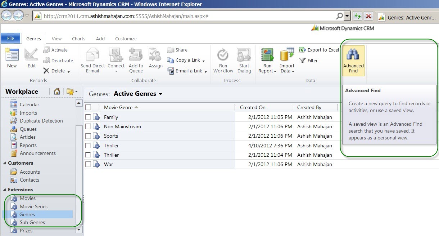Open Duplicate Detection
The height and width of the screenshot is (236, 439).
(41, 121)
